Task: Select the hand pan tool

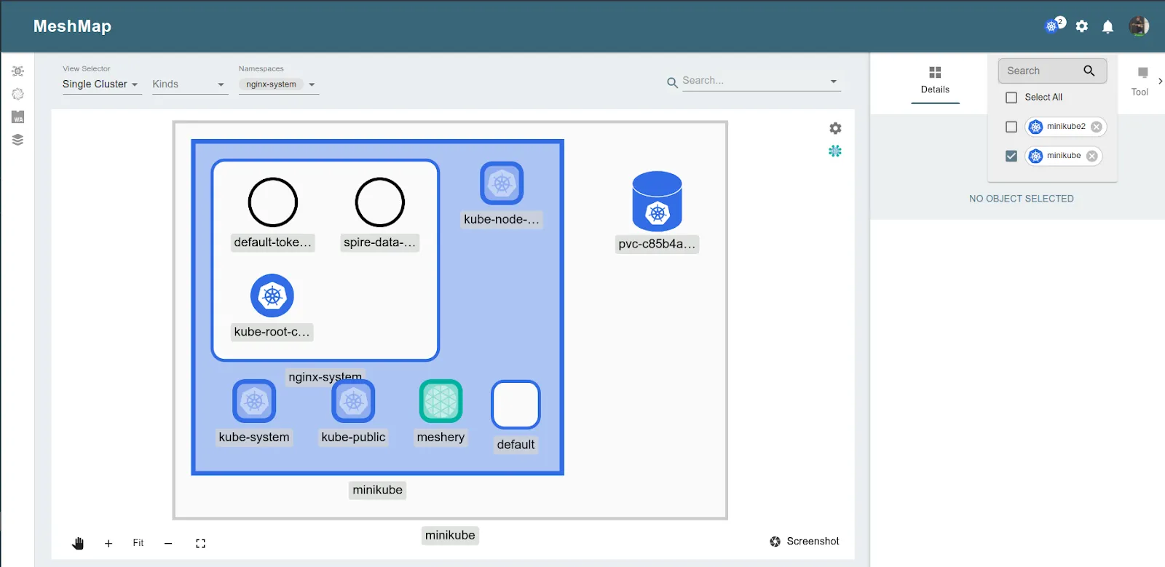Action: click(x=78, y=543)
